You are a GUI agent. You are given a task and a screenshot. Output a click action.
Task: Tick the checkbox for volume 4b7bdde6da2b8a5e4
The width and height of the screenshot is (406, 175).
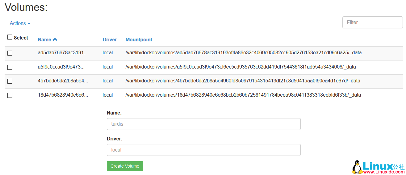(10, 81)
